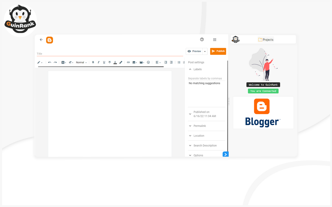Click the toolbar's horizontal scrollbar

point(101,67)
